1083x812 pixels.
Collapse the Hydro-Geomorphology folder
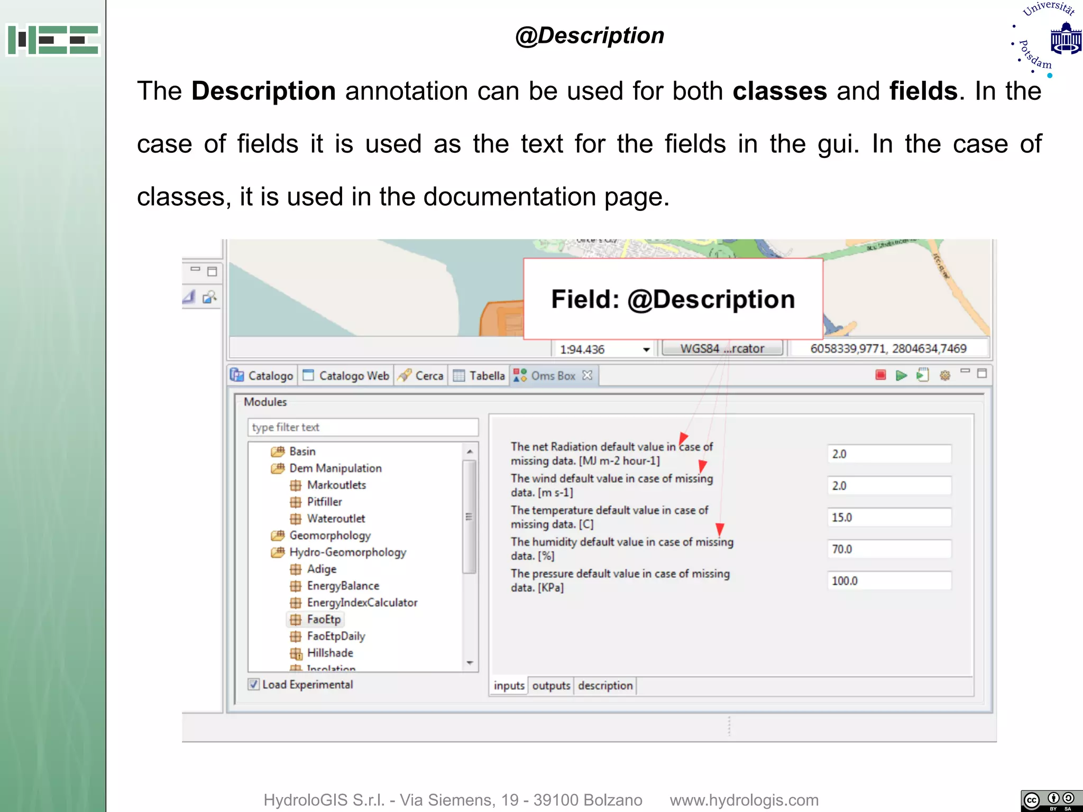pyautogui.click(x=278, y=552)
